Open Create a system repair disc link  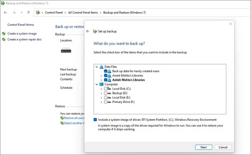tap(24, 39)
